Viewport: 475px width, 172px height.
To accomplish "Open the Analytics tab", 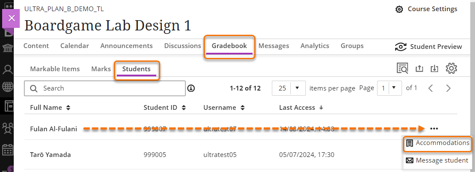I will (x=315, y=46).
